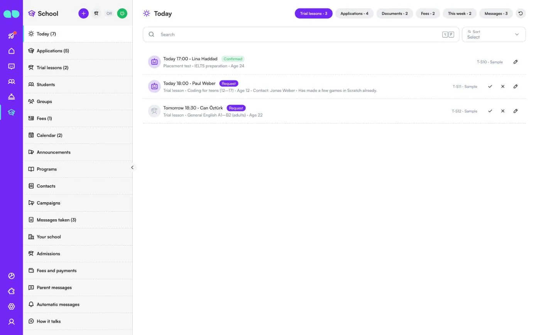
Task: Open Messages taken (3) in sidebar
Action: [x=78, y=220]
